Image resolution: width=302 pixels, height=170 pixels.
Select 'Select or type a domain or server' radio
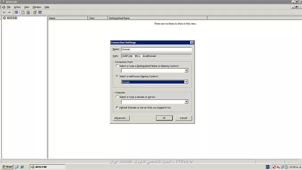pos(117,97)
